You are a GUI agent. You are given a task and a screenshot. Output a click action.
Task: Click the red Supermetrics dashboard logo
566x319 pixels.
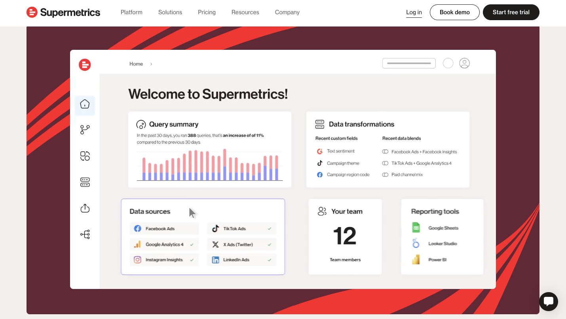click(85, 64)
